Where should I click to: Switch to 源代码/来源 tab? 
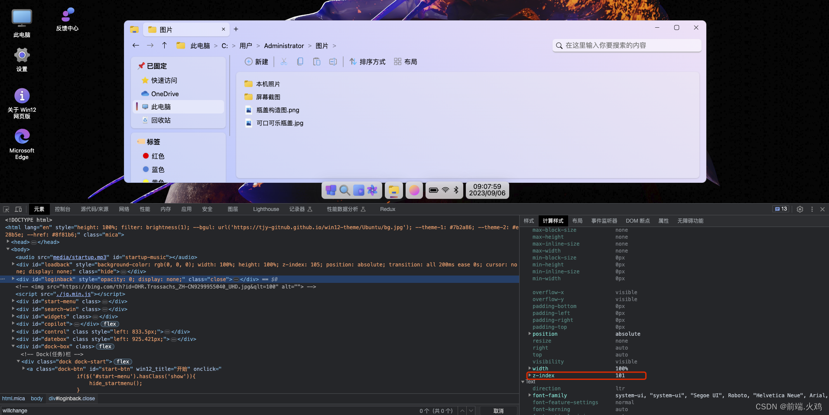[x=94, y=209]
